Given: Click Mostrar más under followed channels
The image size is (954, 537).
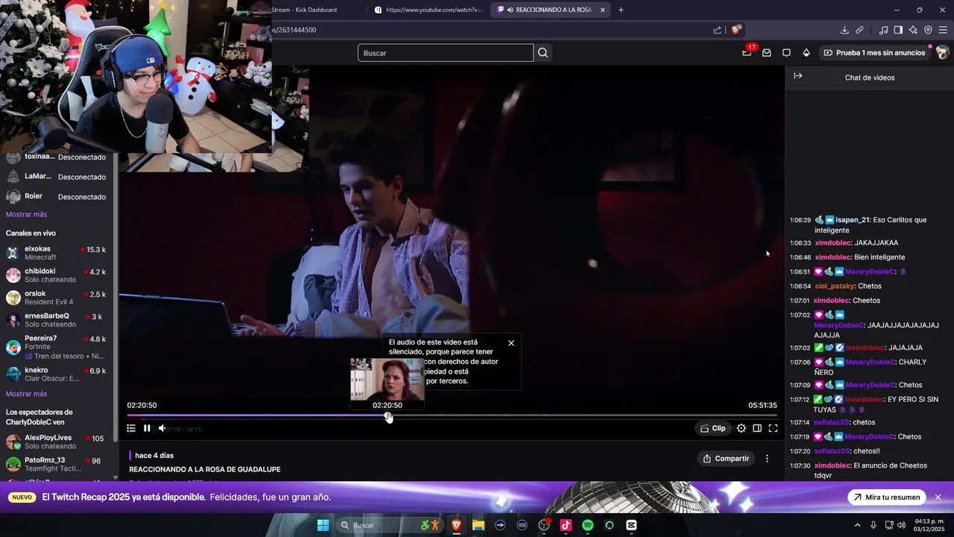Looking at the screenshot, I should 26,214.
